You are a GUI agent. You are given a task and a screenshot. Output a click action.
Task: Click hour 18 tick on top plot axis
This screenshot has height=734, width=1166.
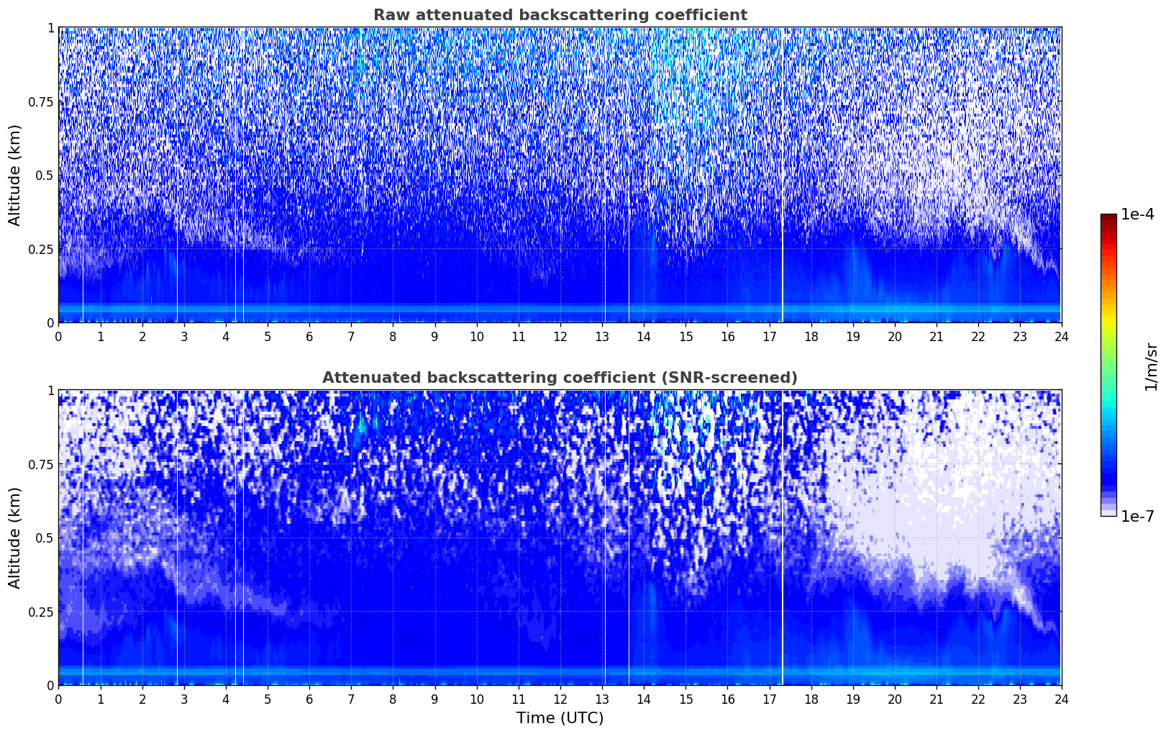coord(811,336)
